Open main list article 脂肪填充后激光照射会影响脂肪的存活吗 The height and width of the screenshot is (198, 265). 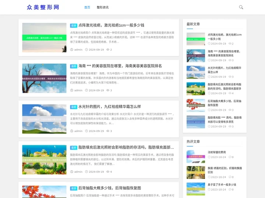126,147
